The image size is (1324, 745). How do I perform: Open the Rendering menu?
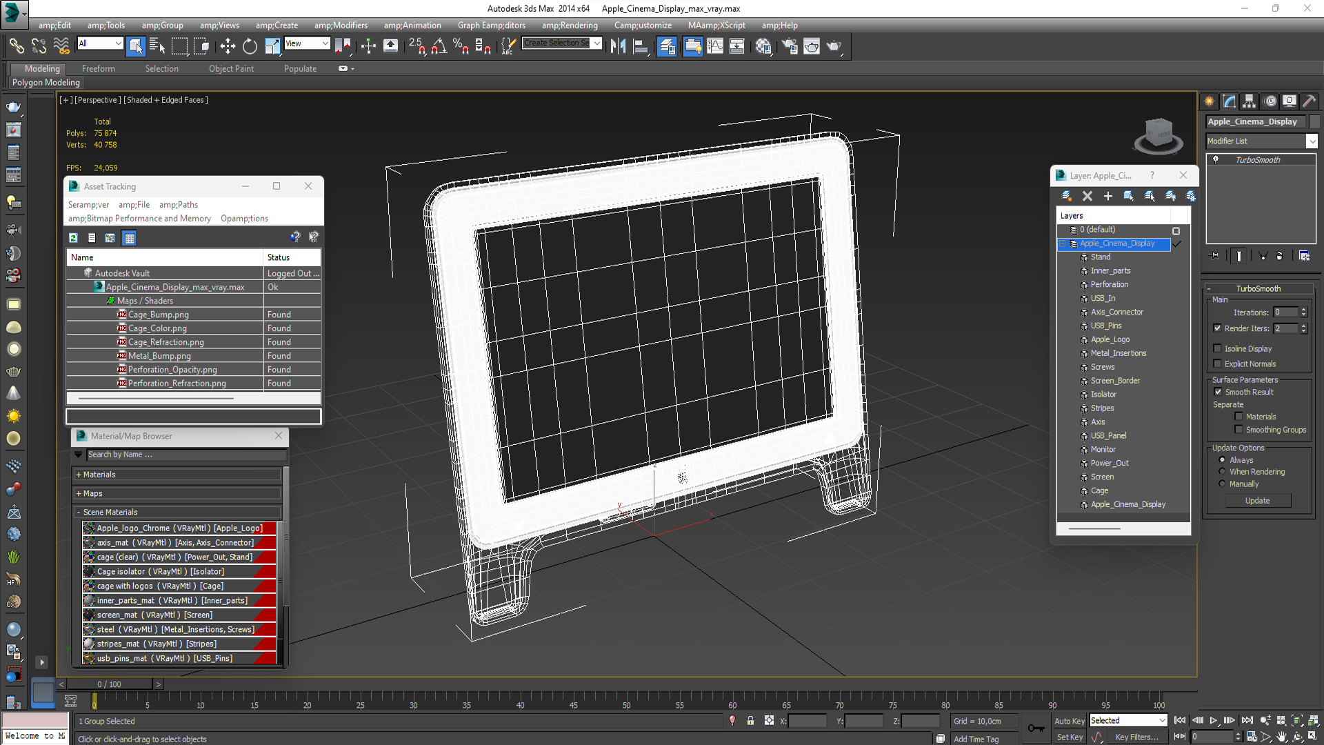coord(570,26)
